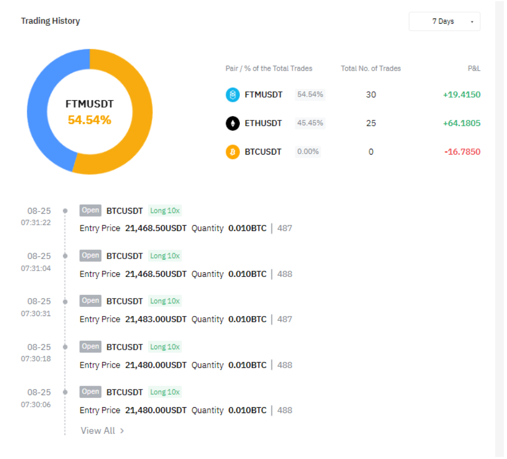Open the 7 Days period dropdown

(x=444, y=21)
